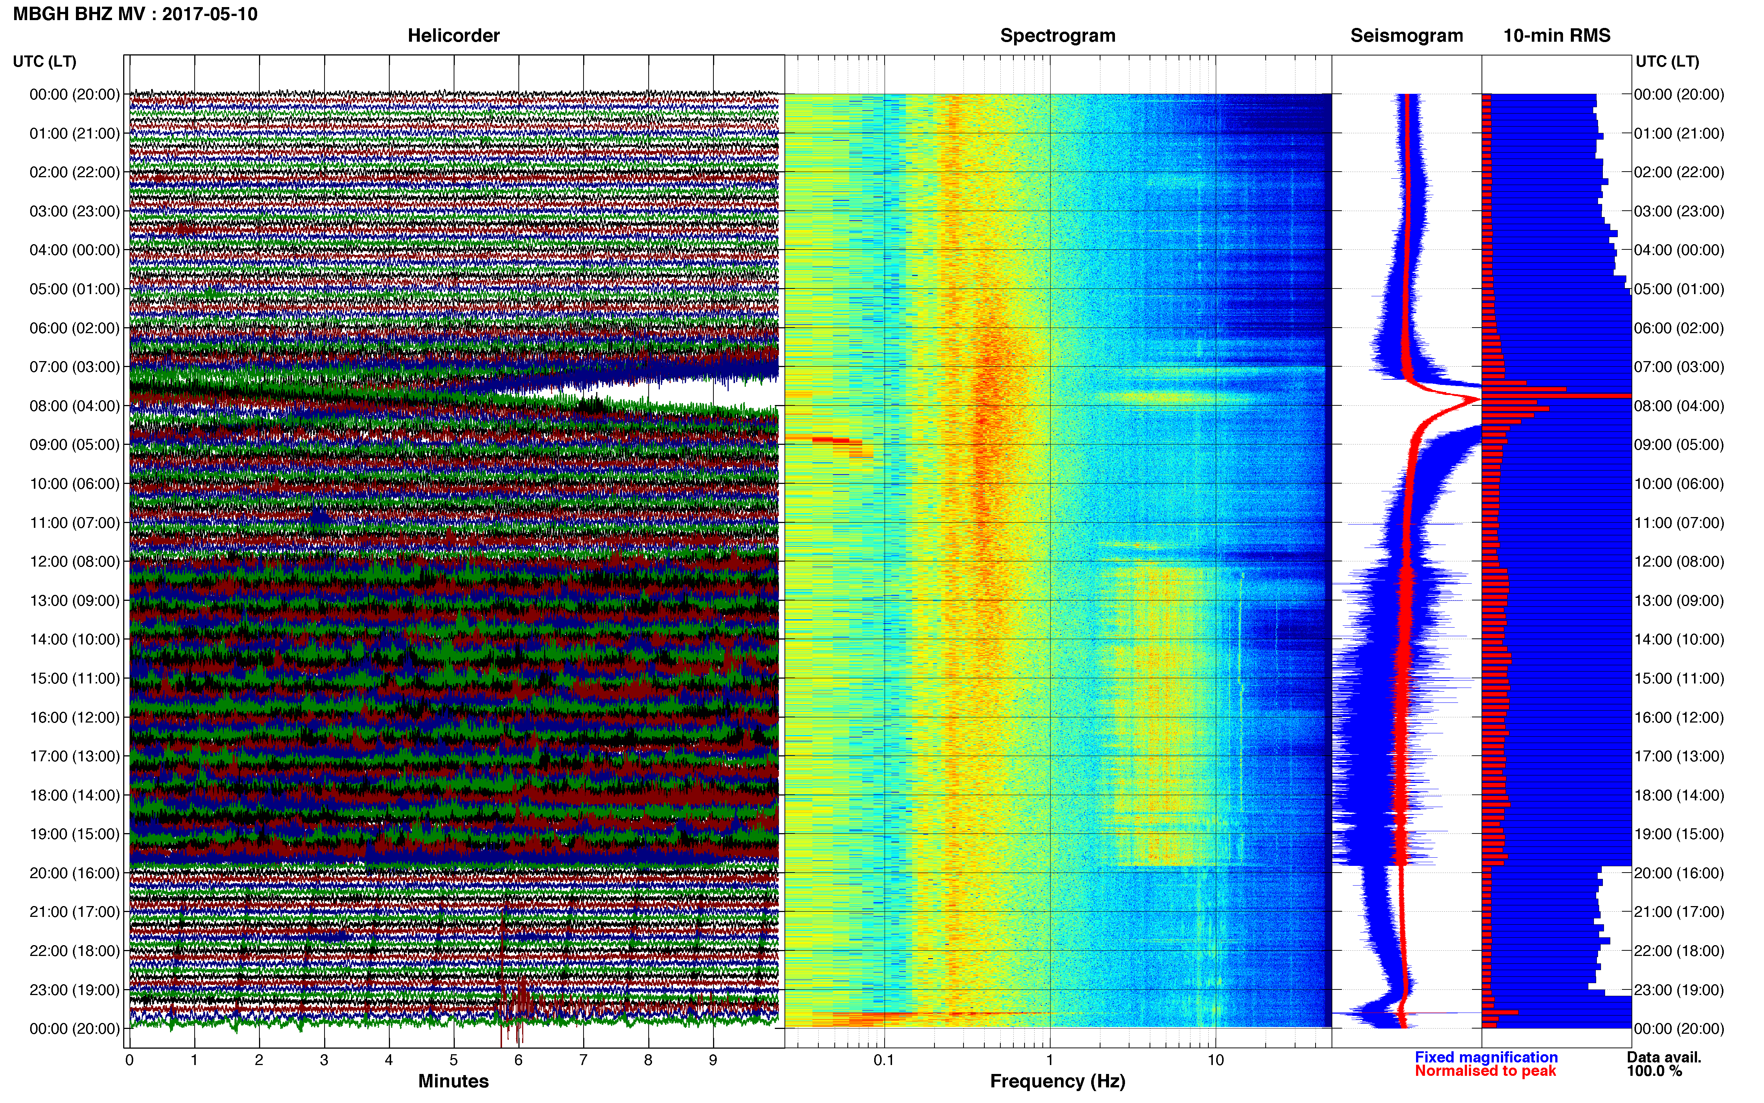Click the Minutes axis title
The height and width of the screenshot is (1103, 1764).
coord(453,1081)
